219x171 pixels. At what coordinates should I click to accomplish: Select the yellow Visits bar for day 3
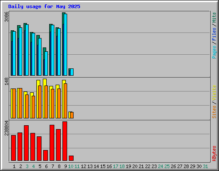coord(25,105)
